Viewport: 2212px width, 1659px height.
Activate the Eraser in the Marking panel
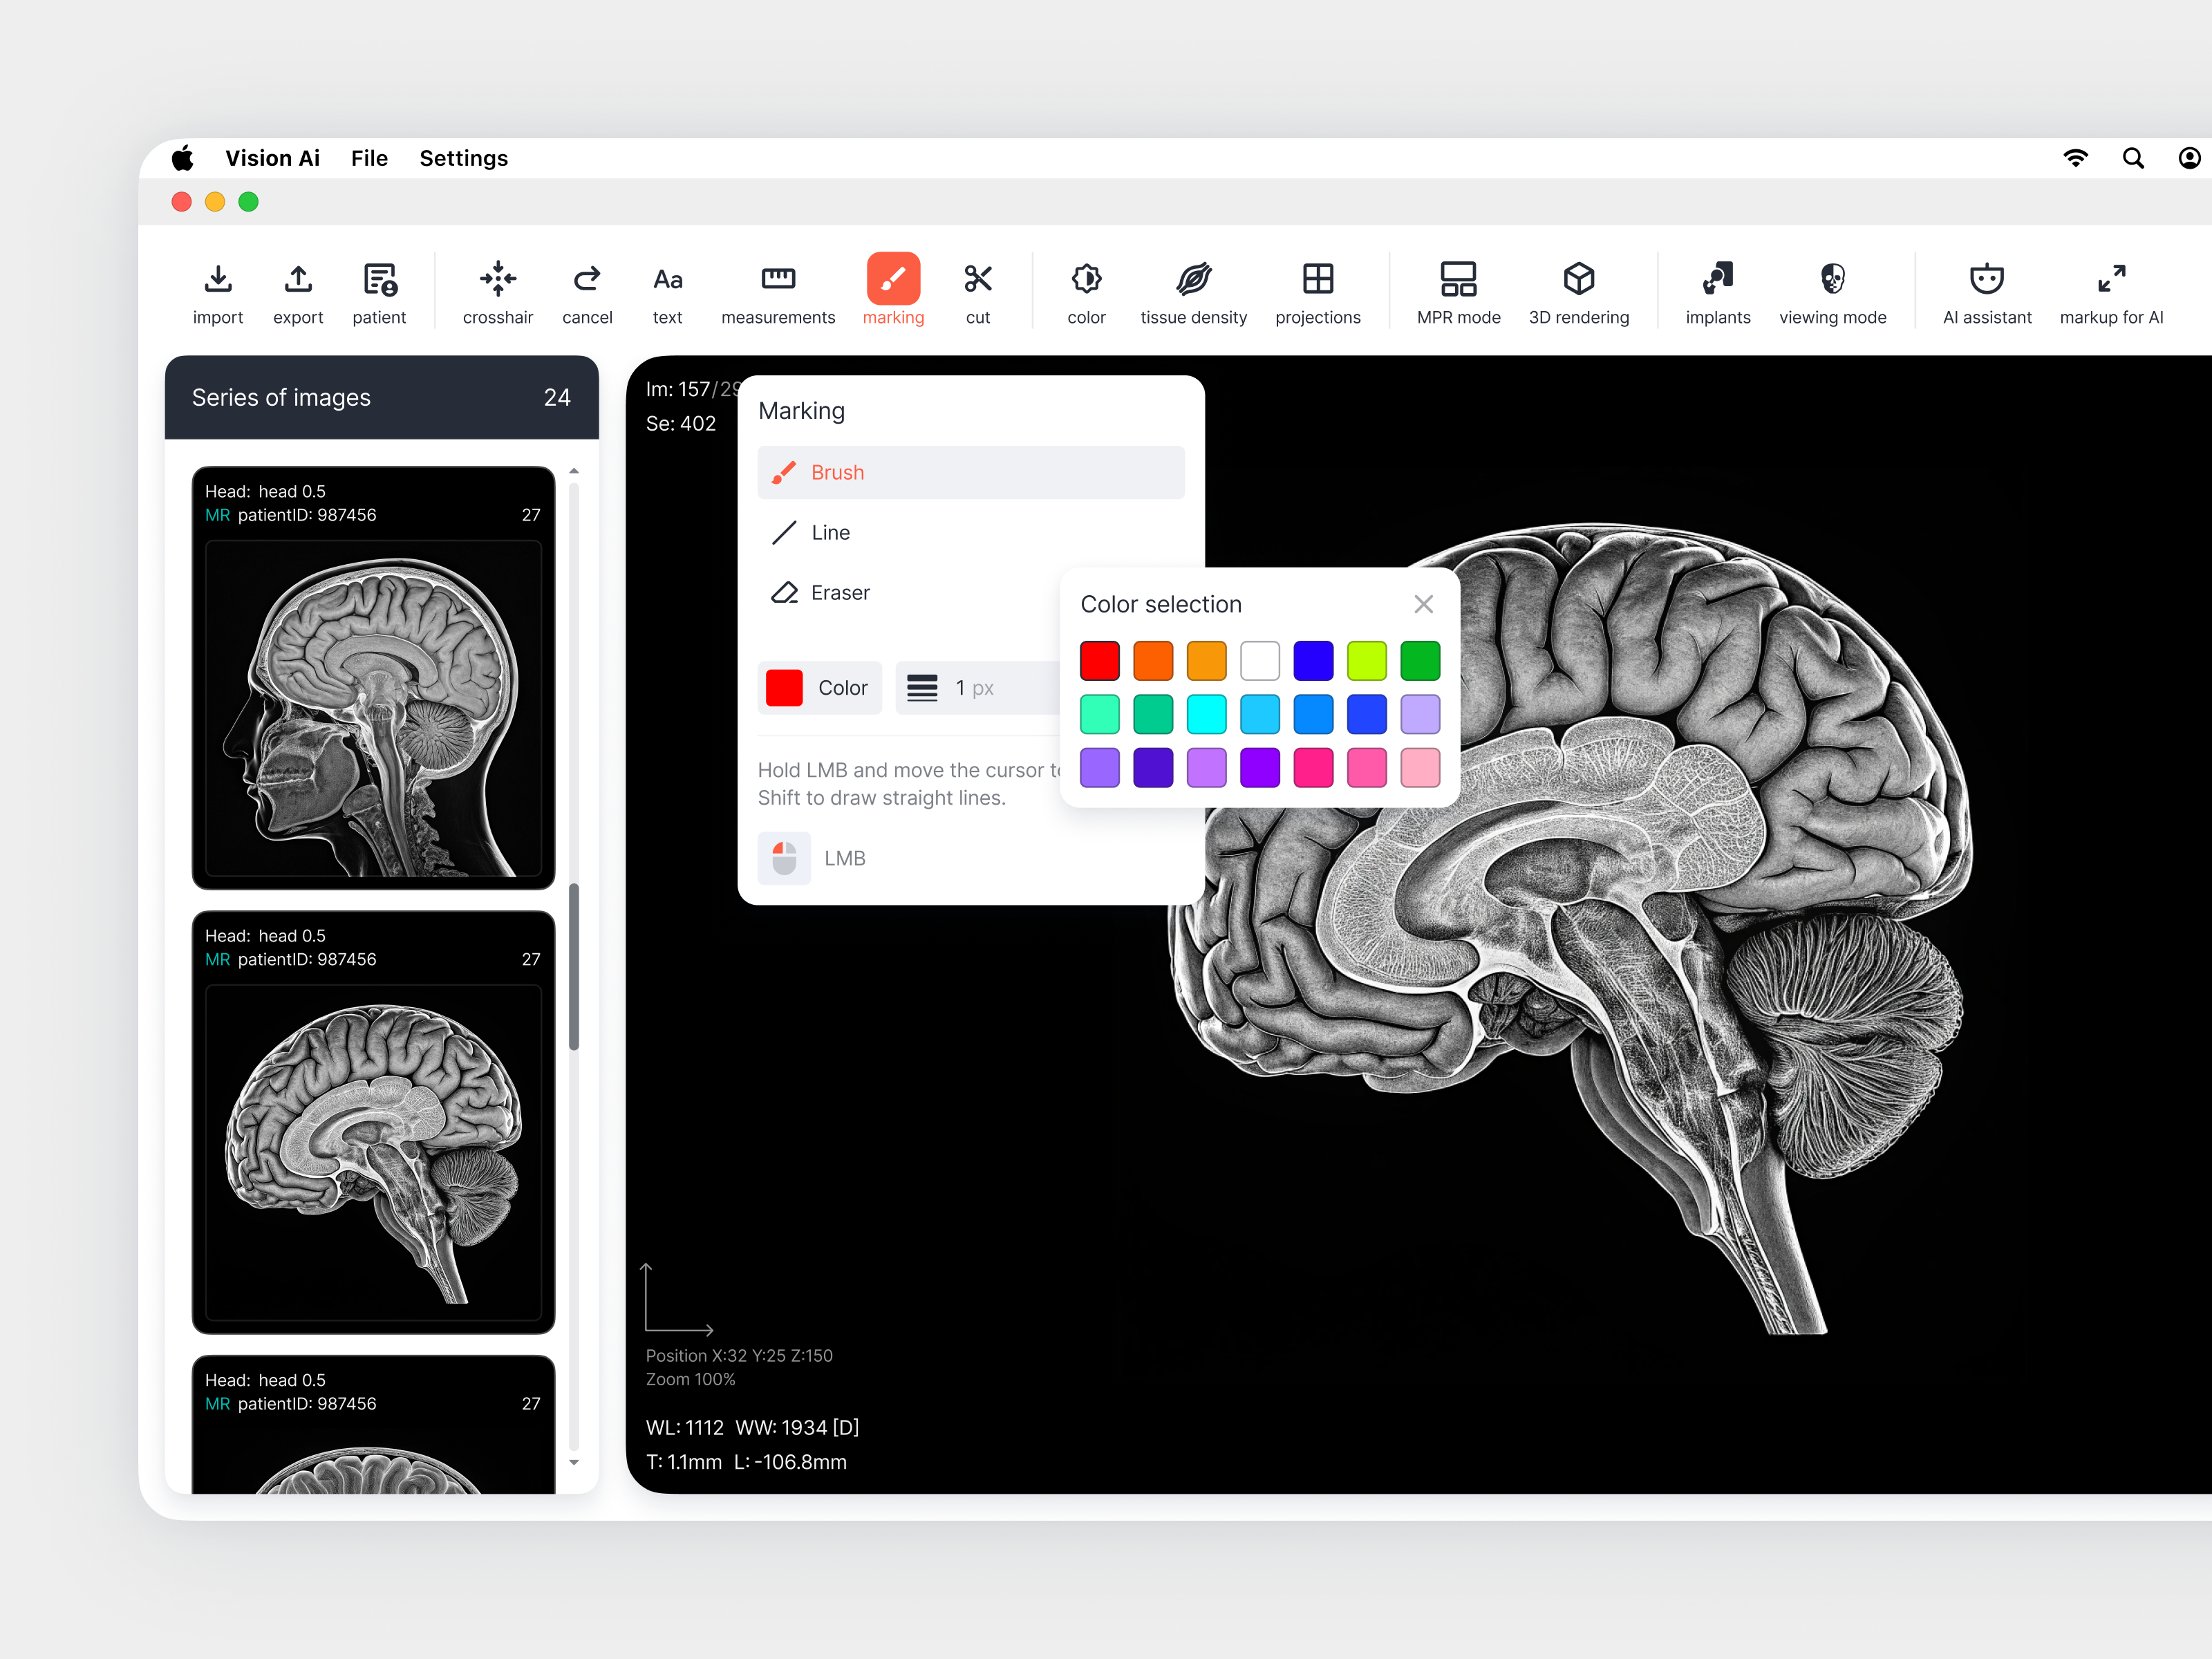[839, 592]
